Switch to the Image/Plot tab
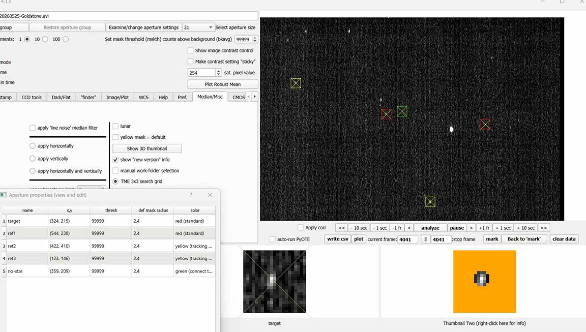This screenshot has width=586, height=332. pyautogui.click(x=118, y=97)
